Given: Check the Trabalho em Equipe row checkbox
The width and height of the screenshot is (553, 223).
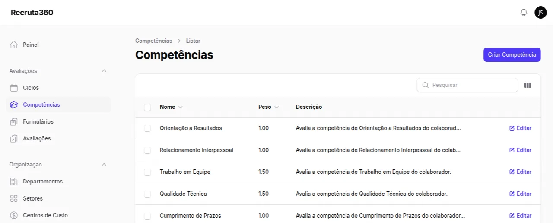Looking at the screenshot, I should point(147,172).
